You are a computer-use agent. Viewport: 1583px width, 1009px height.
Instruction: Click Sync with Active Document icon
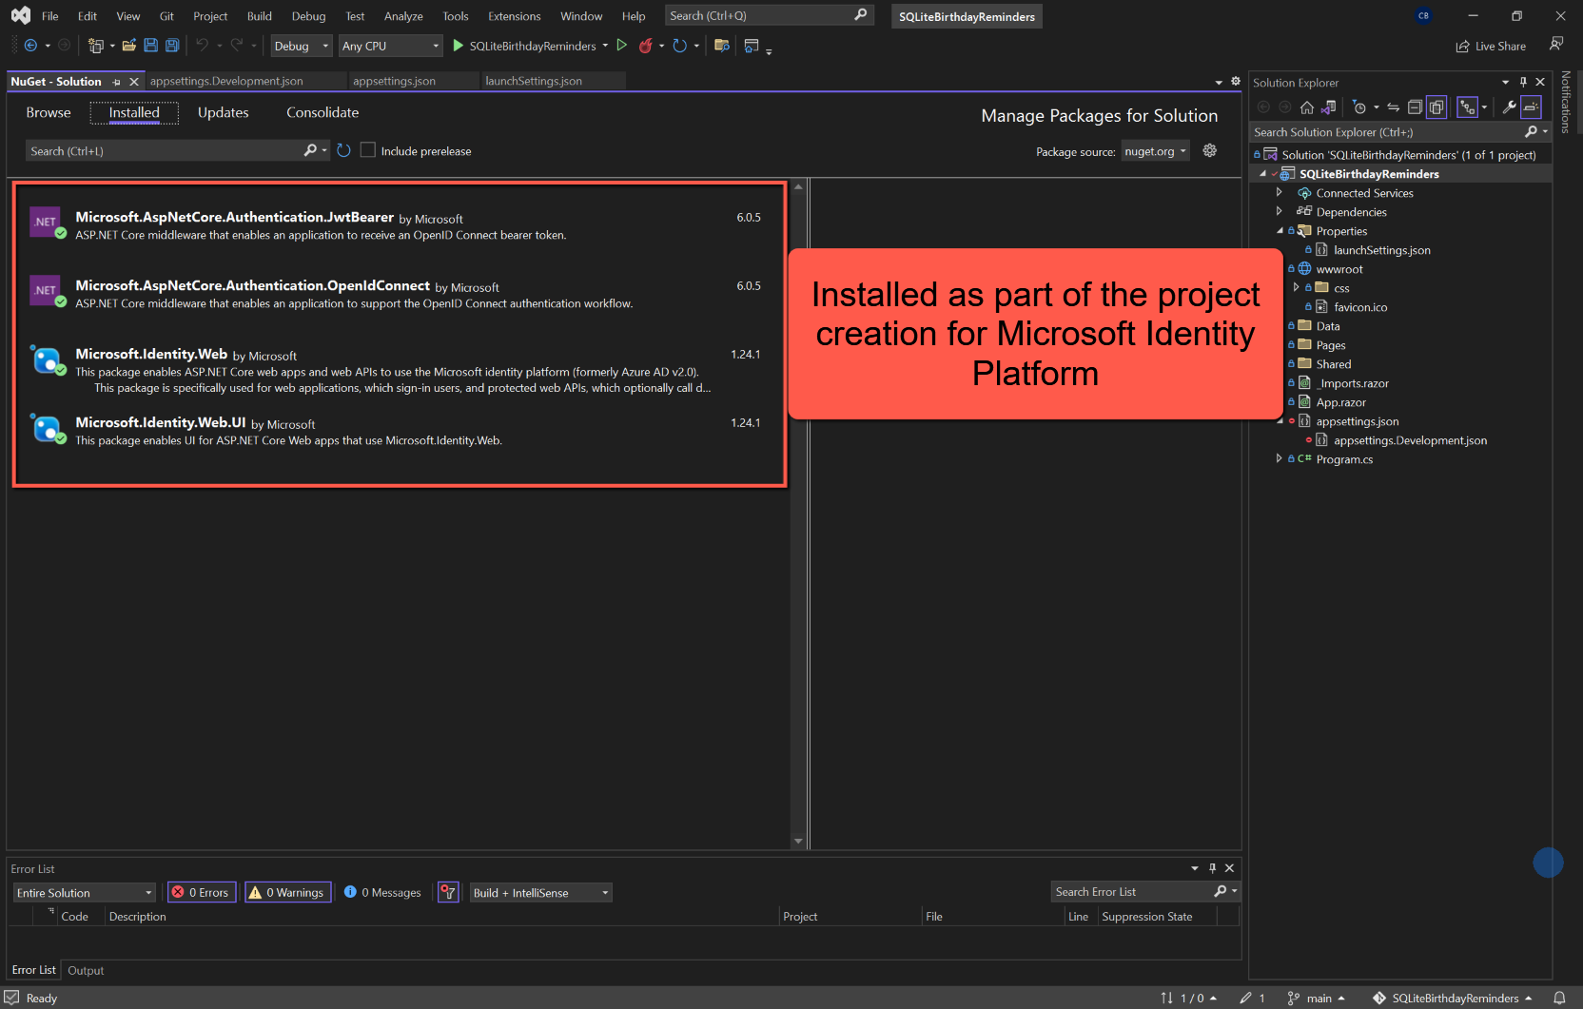tap(1394, 107)
